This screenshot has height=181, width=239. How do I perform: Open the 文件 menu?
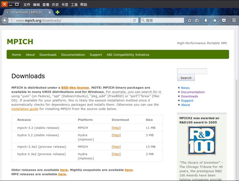(27, 5)
